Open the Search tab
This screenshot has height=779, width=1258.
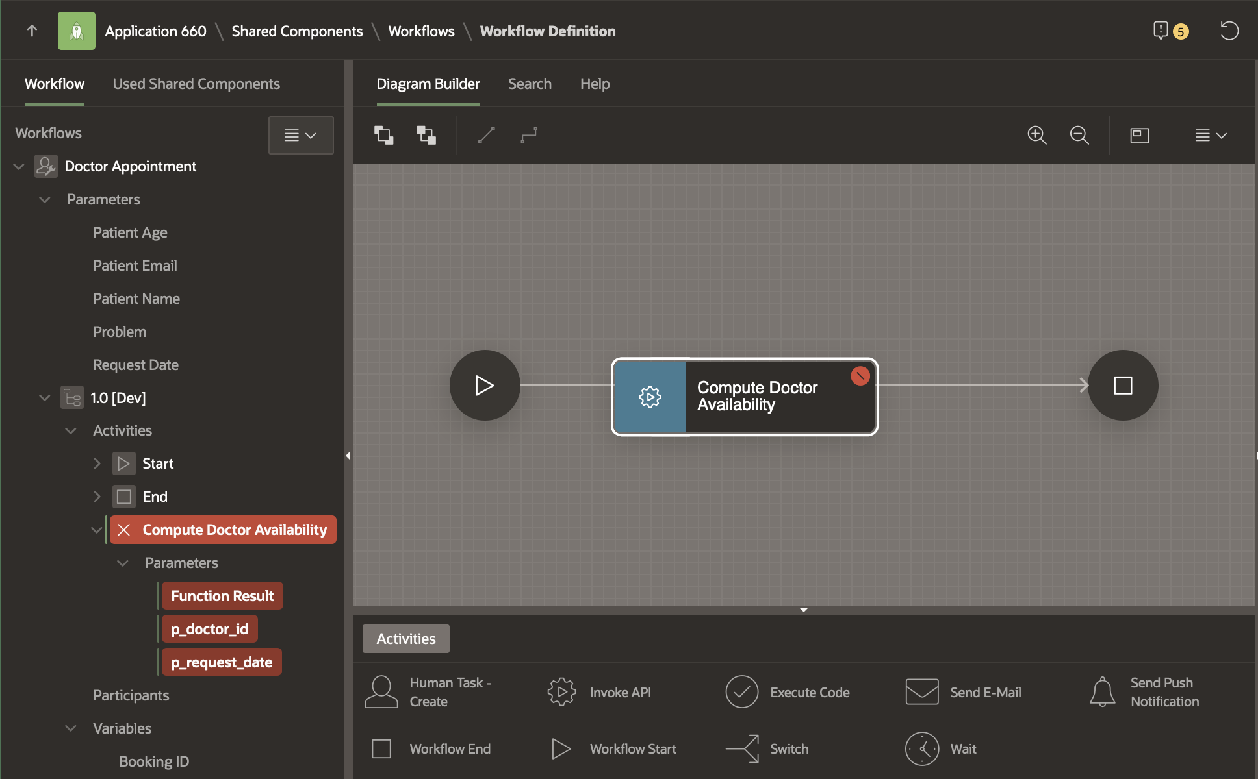[530, 84]
